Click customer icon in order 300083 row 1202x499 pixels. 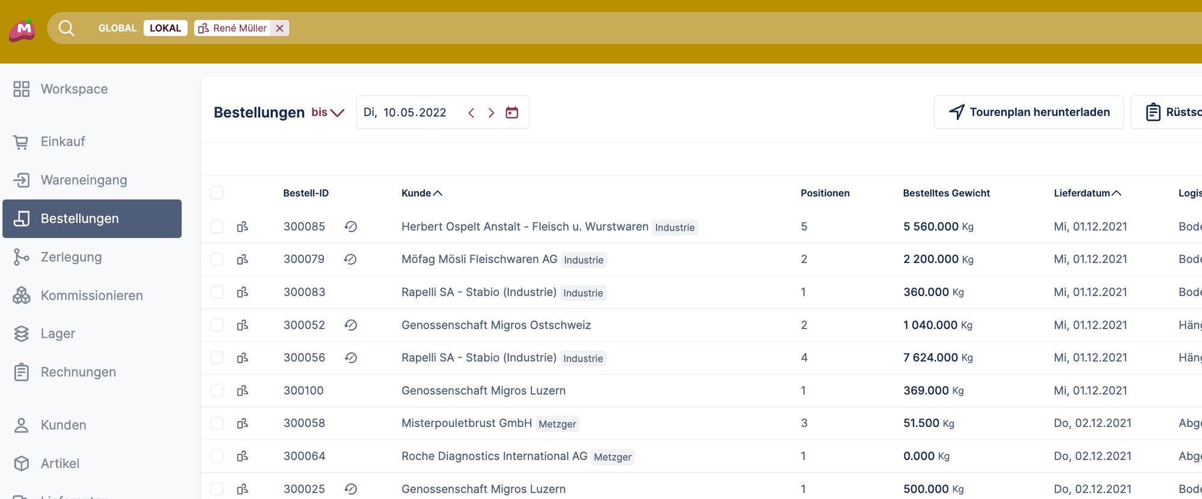[242, 292]
